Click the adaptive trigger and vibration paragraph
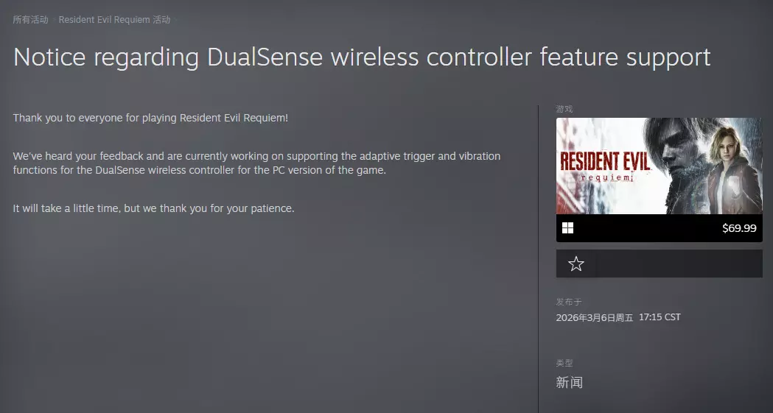 [x=256, y=163]
